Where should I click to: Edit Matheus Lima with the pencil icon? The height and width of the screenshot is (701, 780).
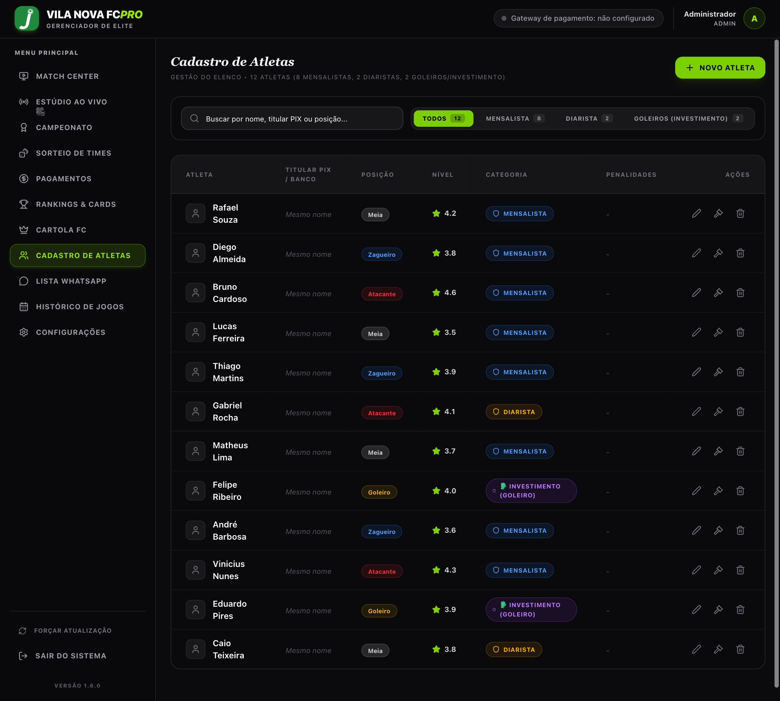click(696, 451)
